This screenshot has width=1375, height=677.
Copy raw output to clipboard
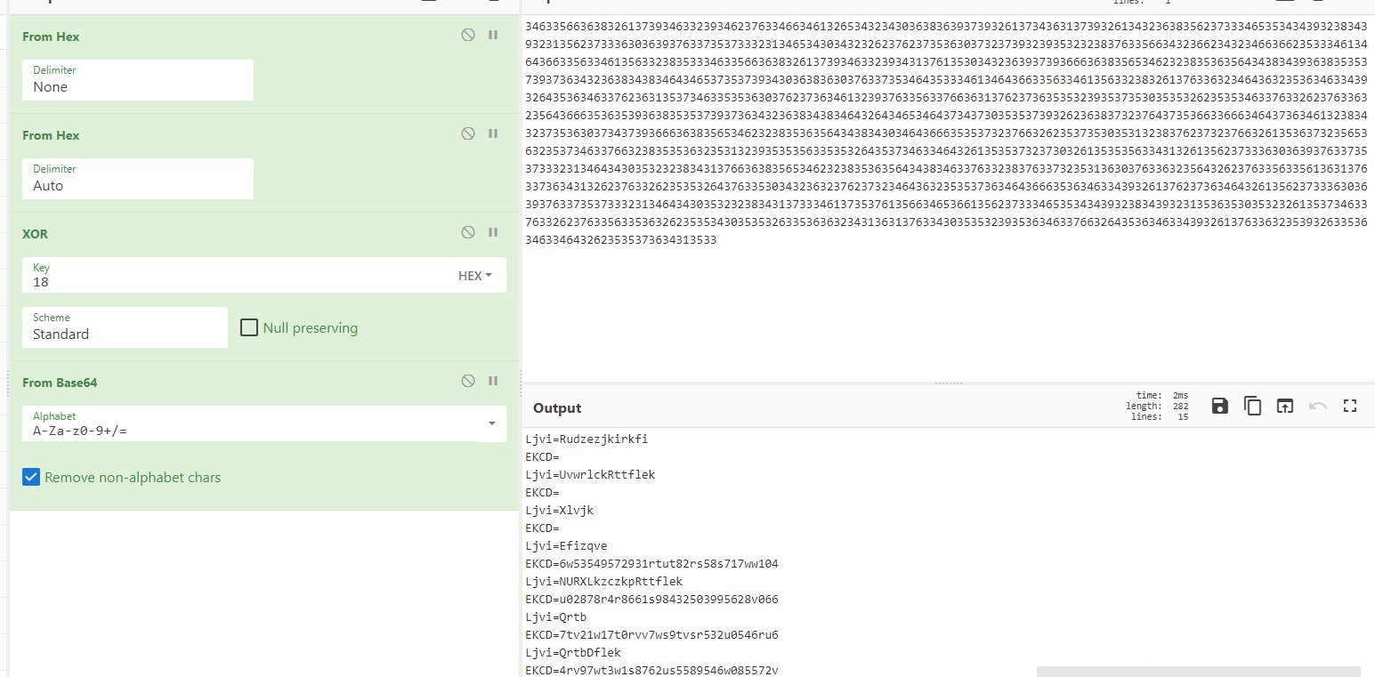[x=1252, y=407]
